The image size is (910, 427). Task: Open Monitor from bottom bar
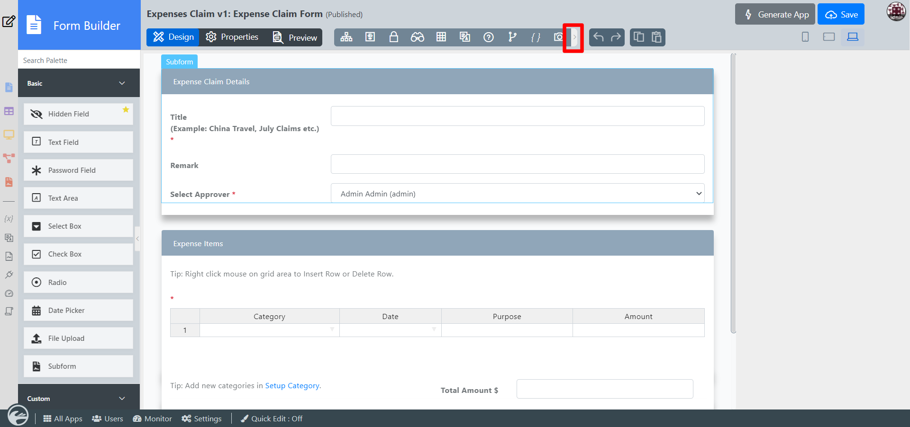[x=152, y=418]
